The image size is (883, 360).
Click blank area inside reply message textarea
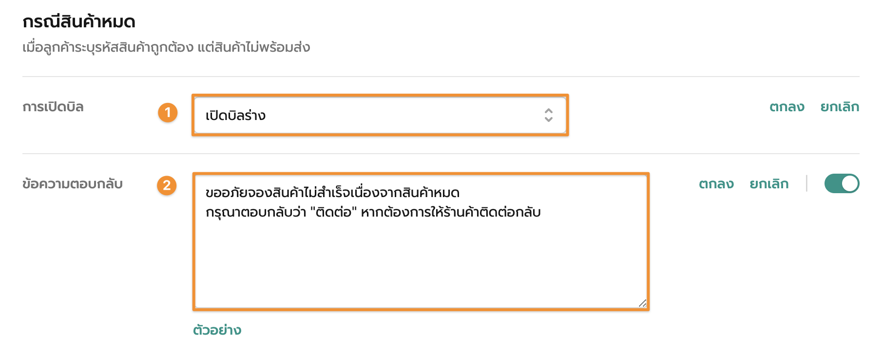(419, 263)
